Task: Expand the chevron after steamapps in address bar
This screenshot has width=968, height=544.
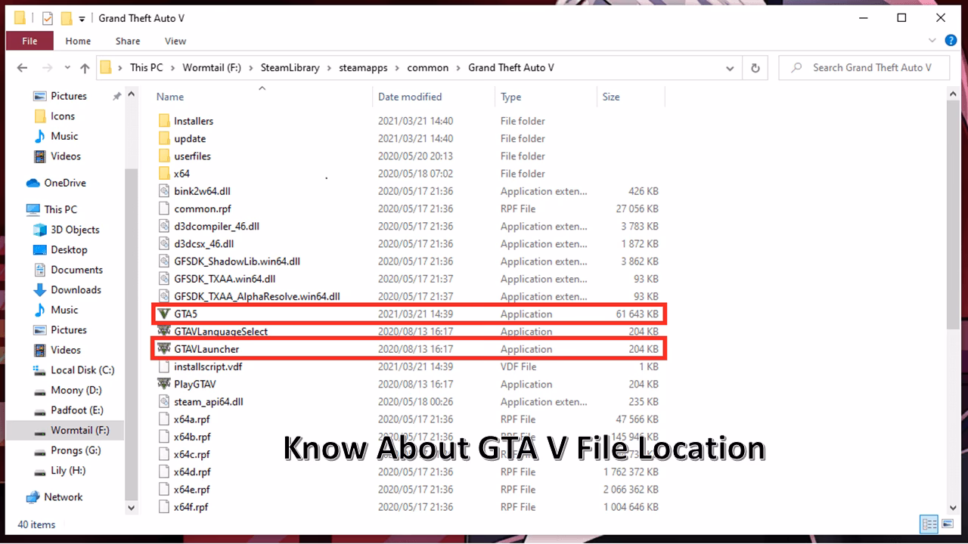Action: tap(397, 68)
